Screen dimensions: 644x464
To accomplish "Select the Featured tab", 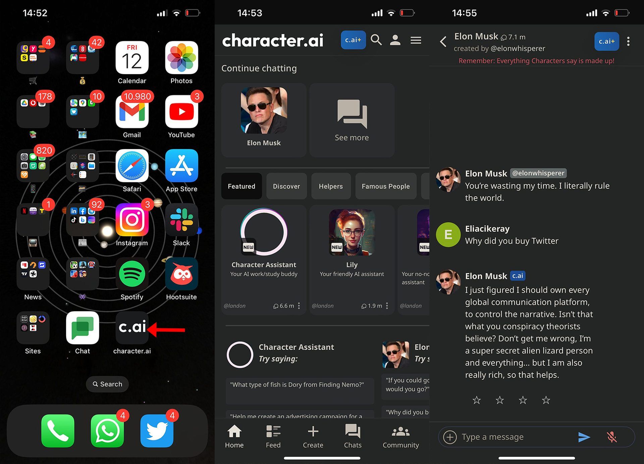I will 241,186.
